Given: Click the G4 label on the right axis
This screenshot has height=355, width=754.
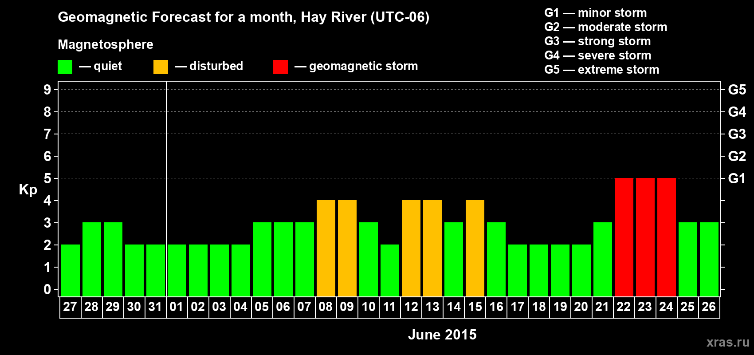Looking at the screenshot, I should [x=737, y=112].
